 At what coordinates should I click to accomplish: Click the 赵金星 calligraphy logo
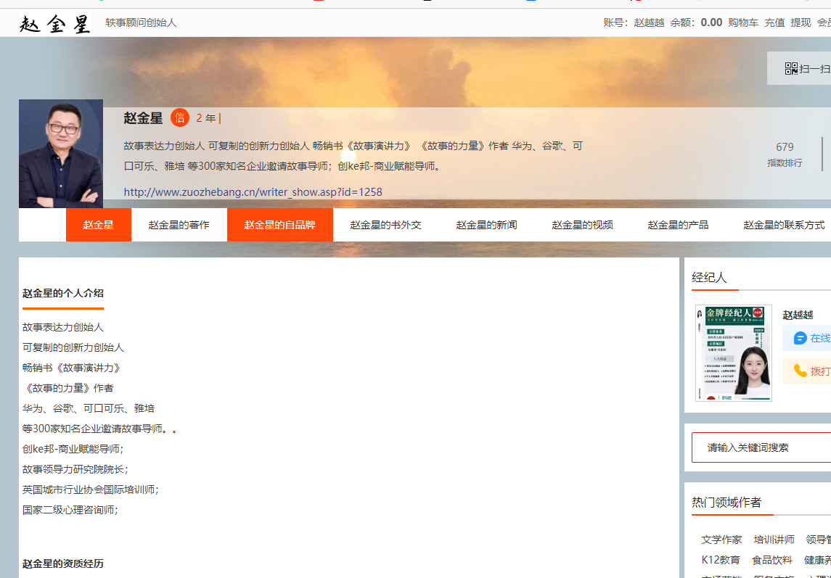55,23
